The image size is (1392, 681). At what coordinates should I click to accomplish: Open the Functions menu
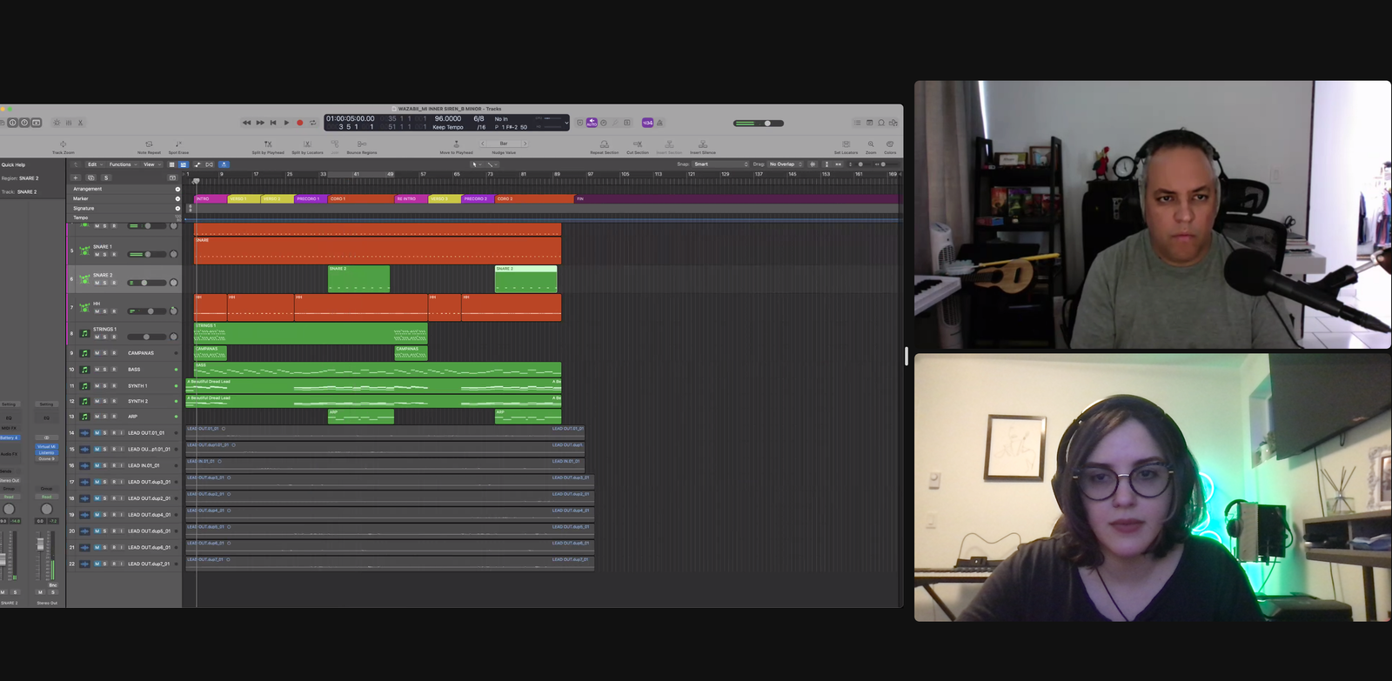point(122,164)
